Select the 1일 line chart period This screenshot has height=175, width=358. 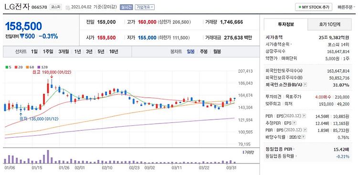click(x=34, y=52)
